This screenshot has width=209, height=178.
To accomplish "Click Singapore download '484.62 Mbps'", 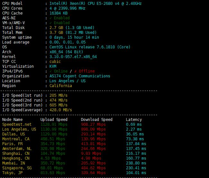I will 93,168.
